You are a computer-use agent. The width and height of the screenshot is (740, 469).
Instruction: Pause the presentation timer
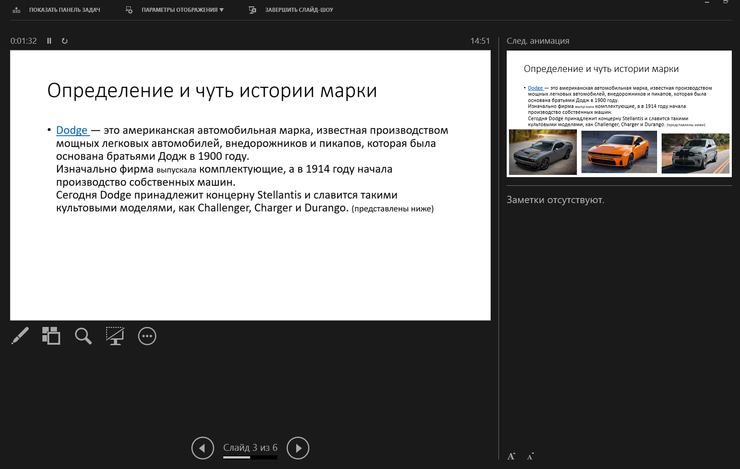[x=49, y=41]
